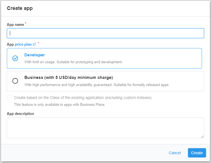Image resolution: width=211 pixels, height=163 pixels.
Task: Click the Business Plans only availability note
Action: (59, 104)
